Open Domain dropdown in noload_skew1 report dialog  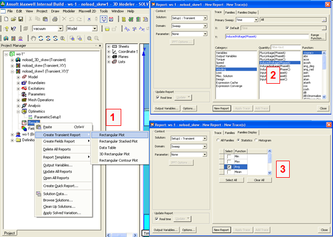point(205,26)
